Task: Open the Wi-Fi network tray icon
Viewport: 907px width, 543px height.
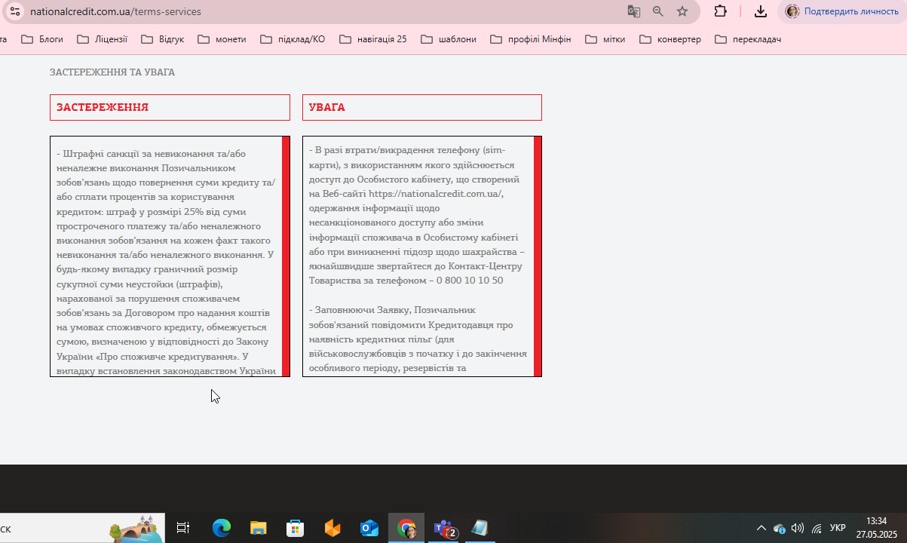Action: point(817,529)
